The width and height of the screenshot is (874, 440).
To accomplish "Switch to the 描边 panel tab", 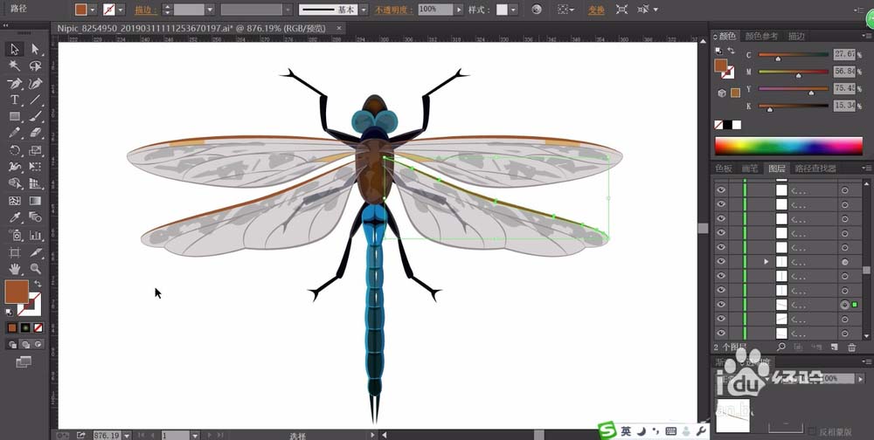I will tap(796, 36).
